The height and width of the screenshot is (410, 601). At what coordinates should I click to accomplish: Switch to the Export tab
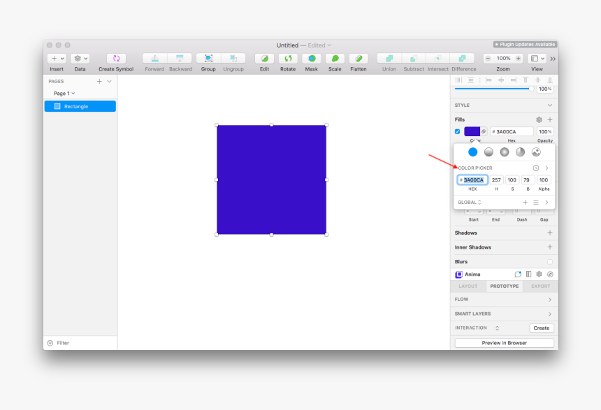(x=540, y=286)
